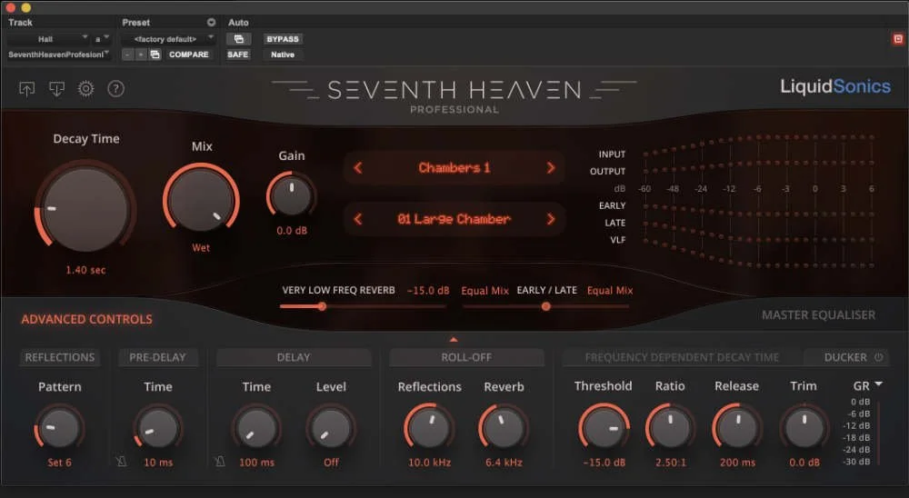Go to next preset arrow beside 01 Large Chamber
Screen dimensions: 909x498
coord(551,219)
